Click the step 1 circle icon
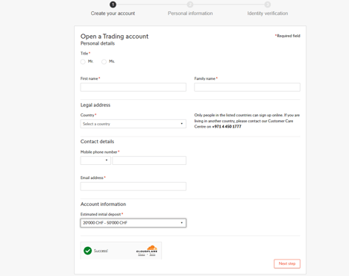 pyautogui.click(x=113, y=4)
